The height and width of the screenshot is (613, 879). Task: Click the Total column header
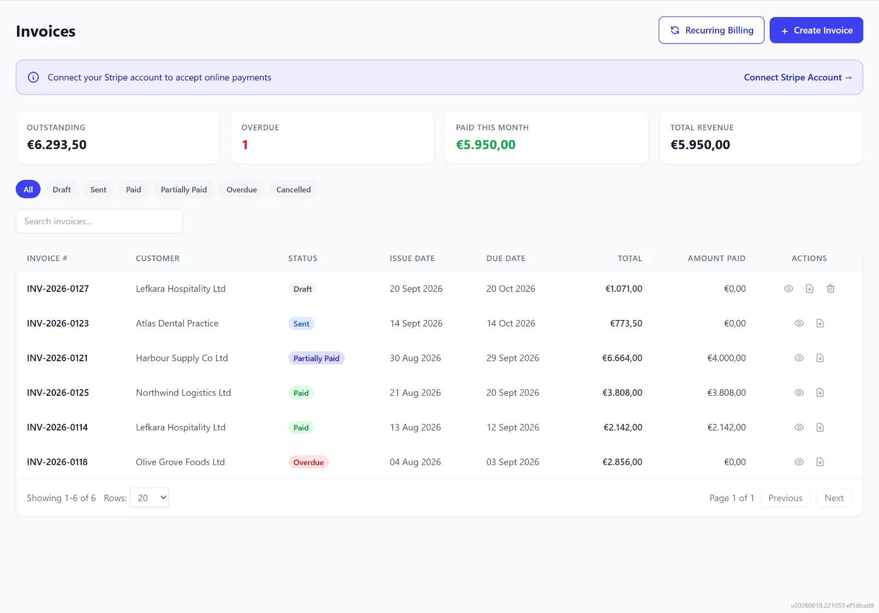coord(630,258)
